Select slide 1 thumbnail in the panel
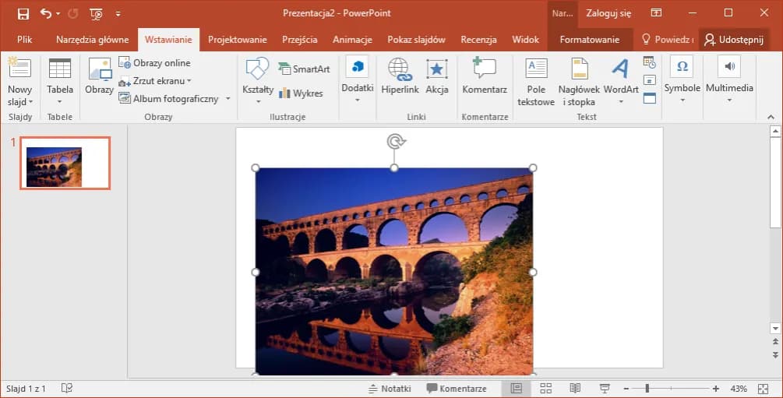 click(x=65, y=163)
